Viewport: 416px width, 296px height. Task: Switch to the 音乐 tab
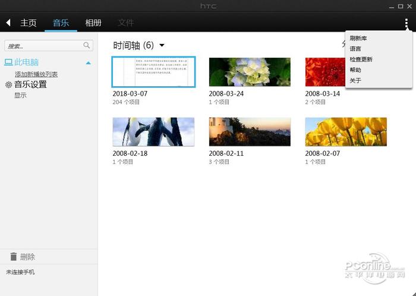[x=61, y=23]
